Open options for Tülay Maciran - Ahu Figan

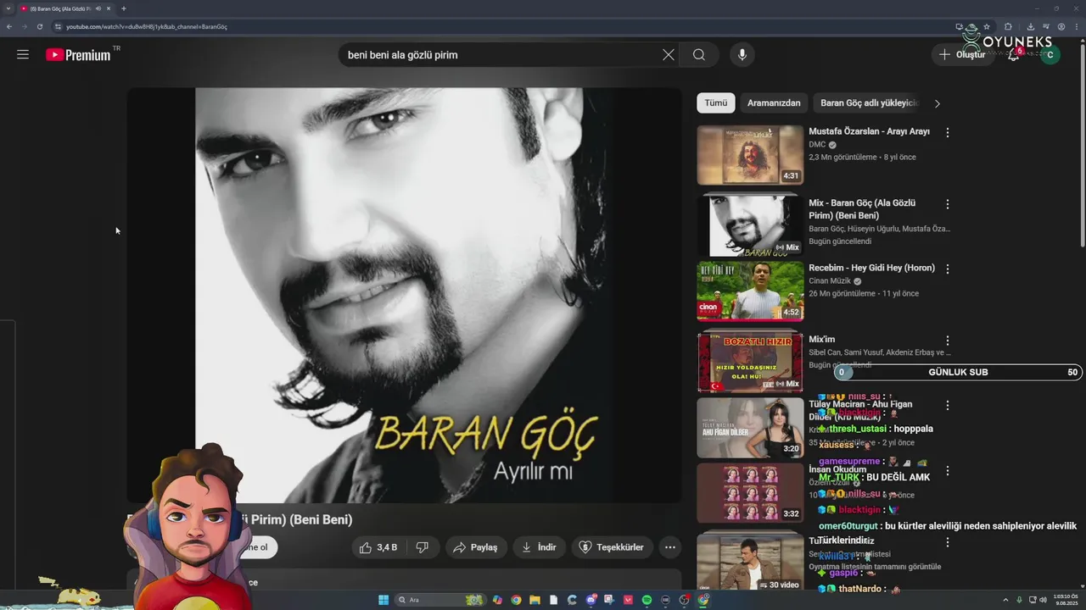coord(948,405)
